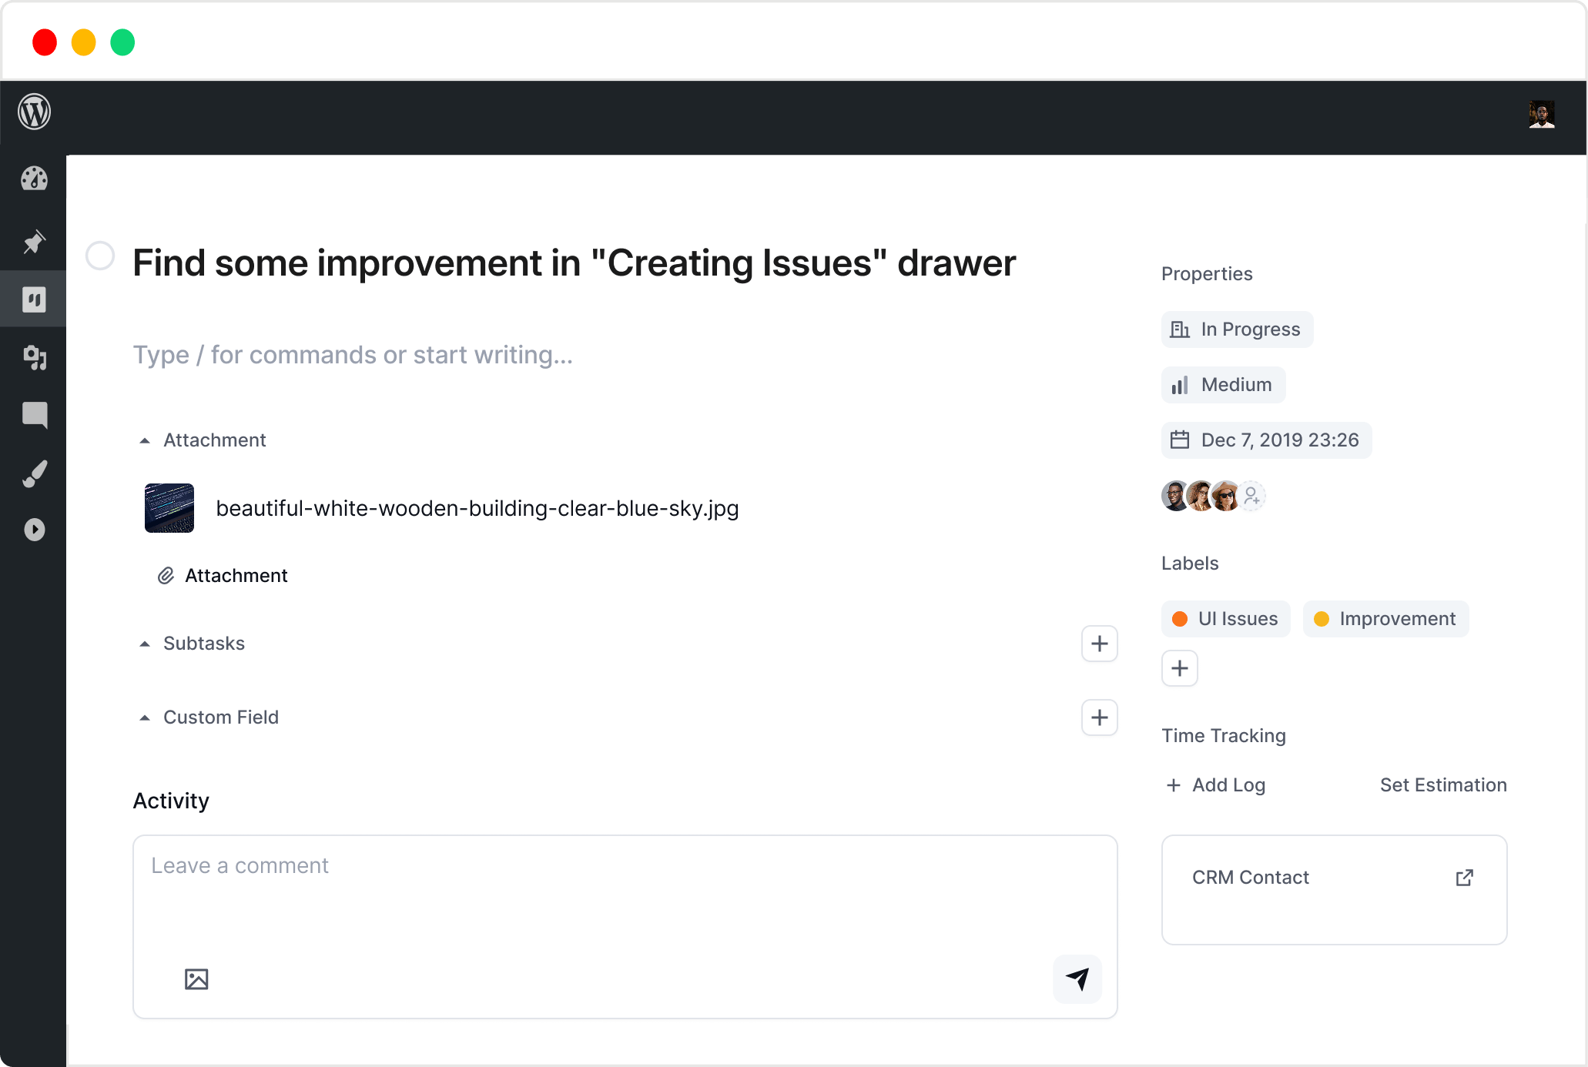Click the Labels heading
This screenshot has height=1067, width=1588.
1190,564
